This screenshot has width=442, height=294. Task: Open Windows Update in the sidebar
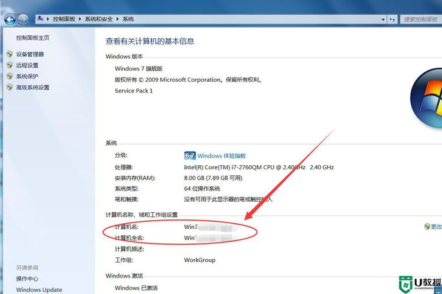[39, 290]
